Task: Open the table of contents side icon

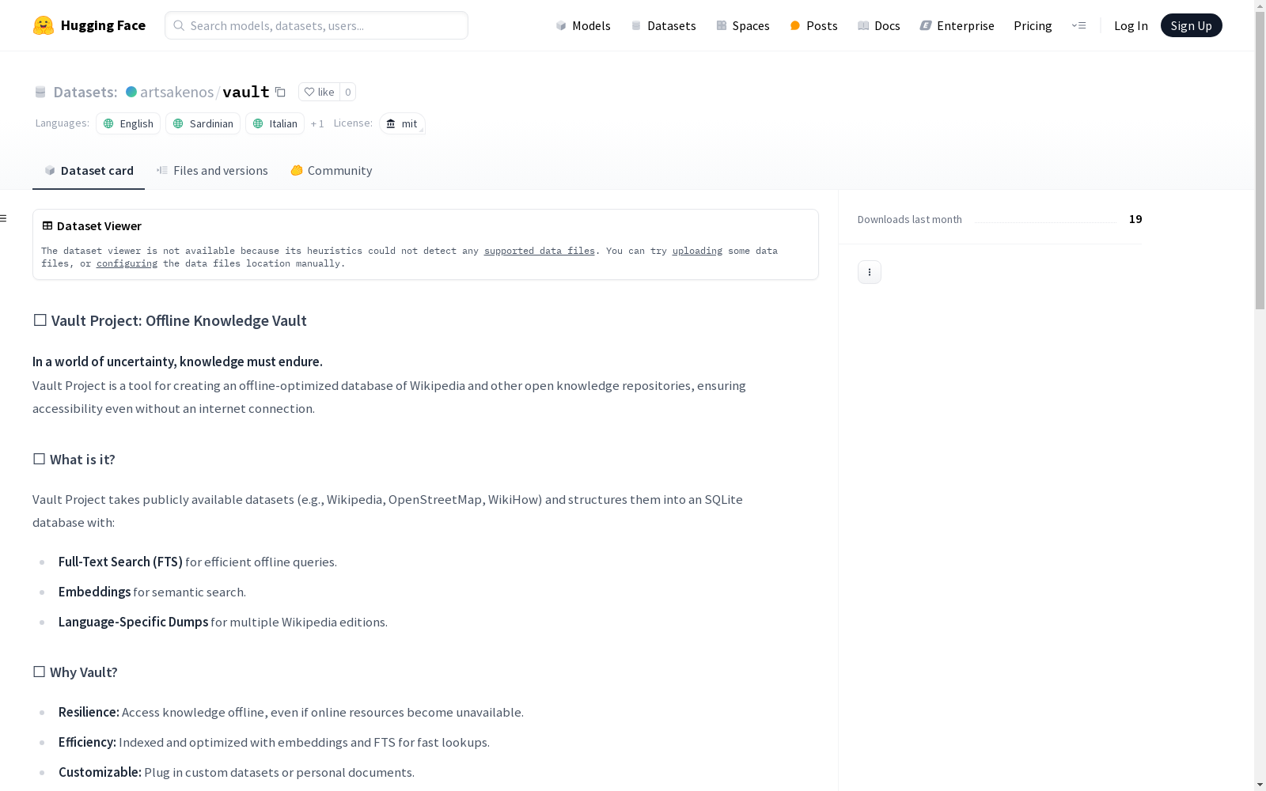Action: [3, 218]
